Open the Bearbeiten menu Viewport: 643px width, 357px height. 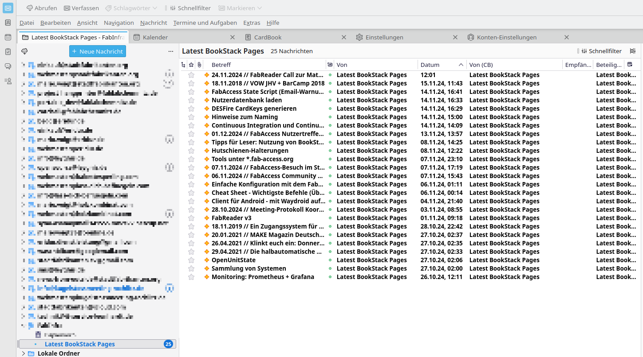[55, 23]
